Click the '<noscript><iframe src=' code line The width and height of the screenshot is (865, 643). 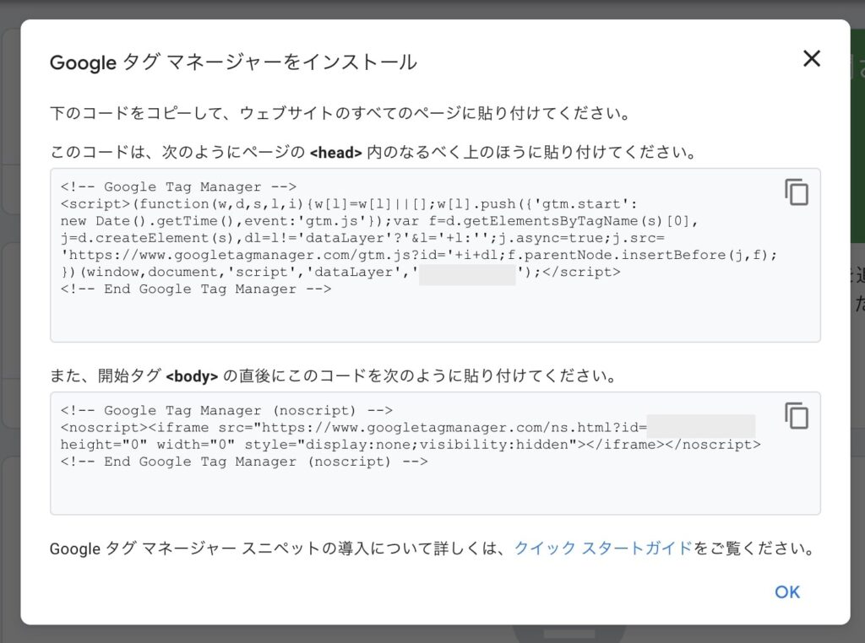(354, 428)
